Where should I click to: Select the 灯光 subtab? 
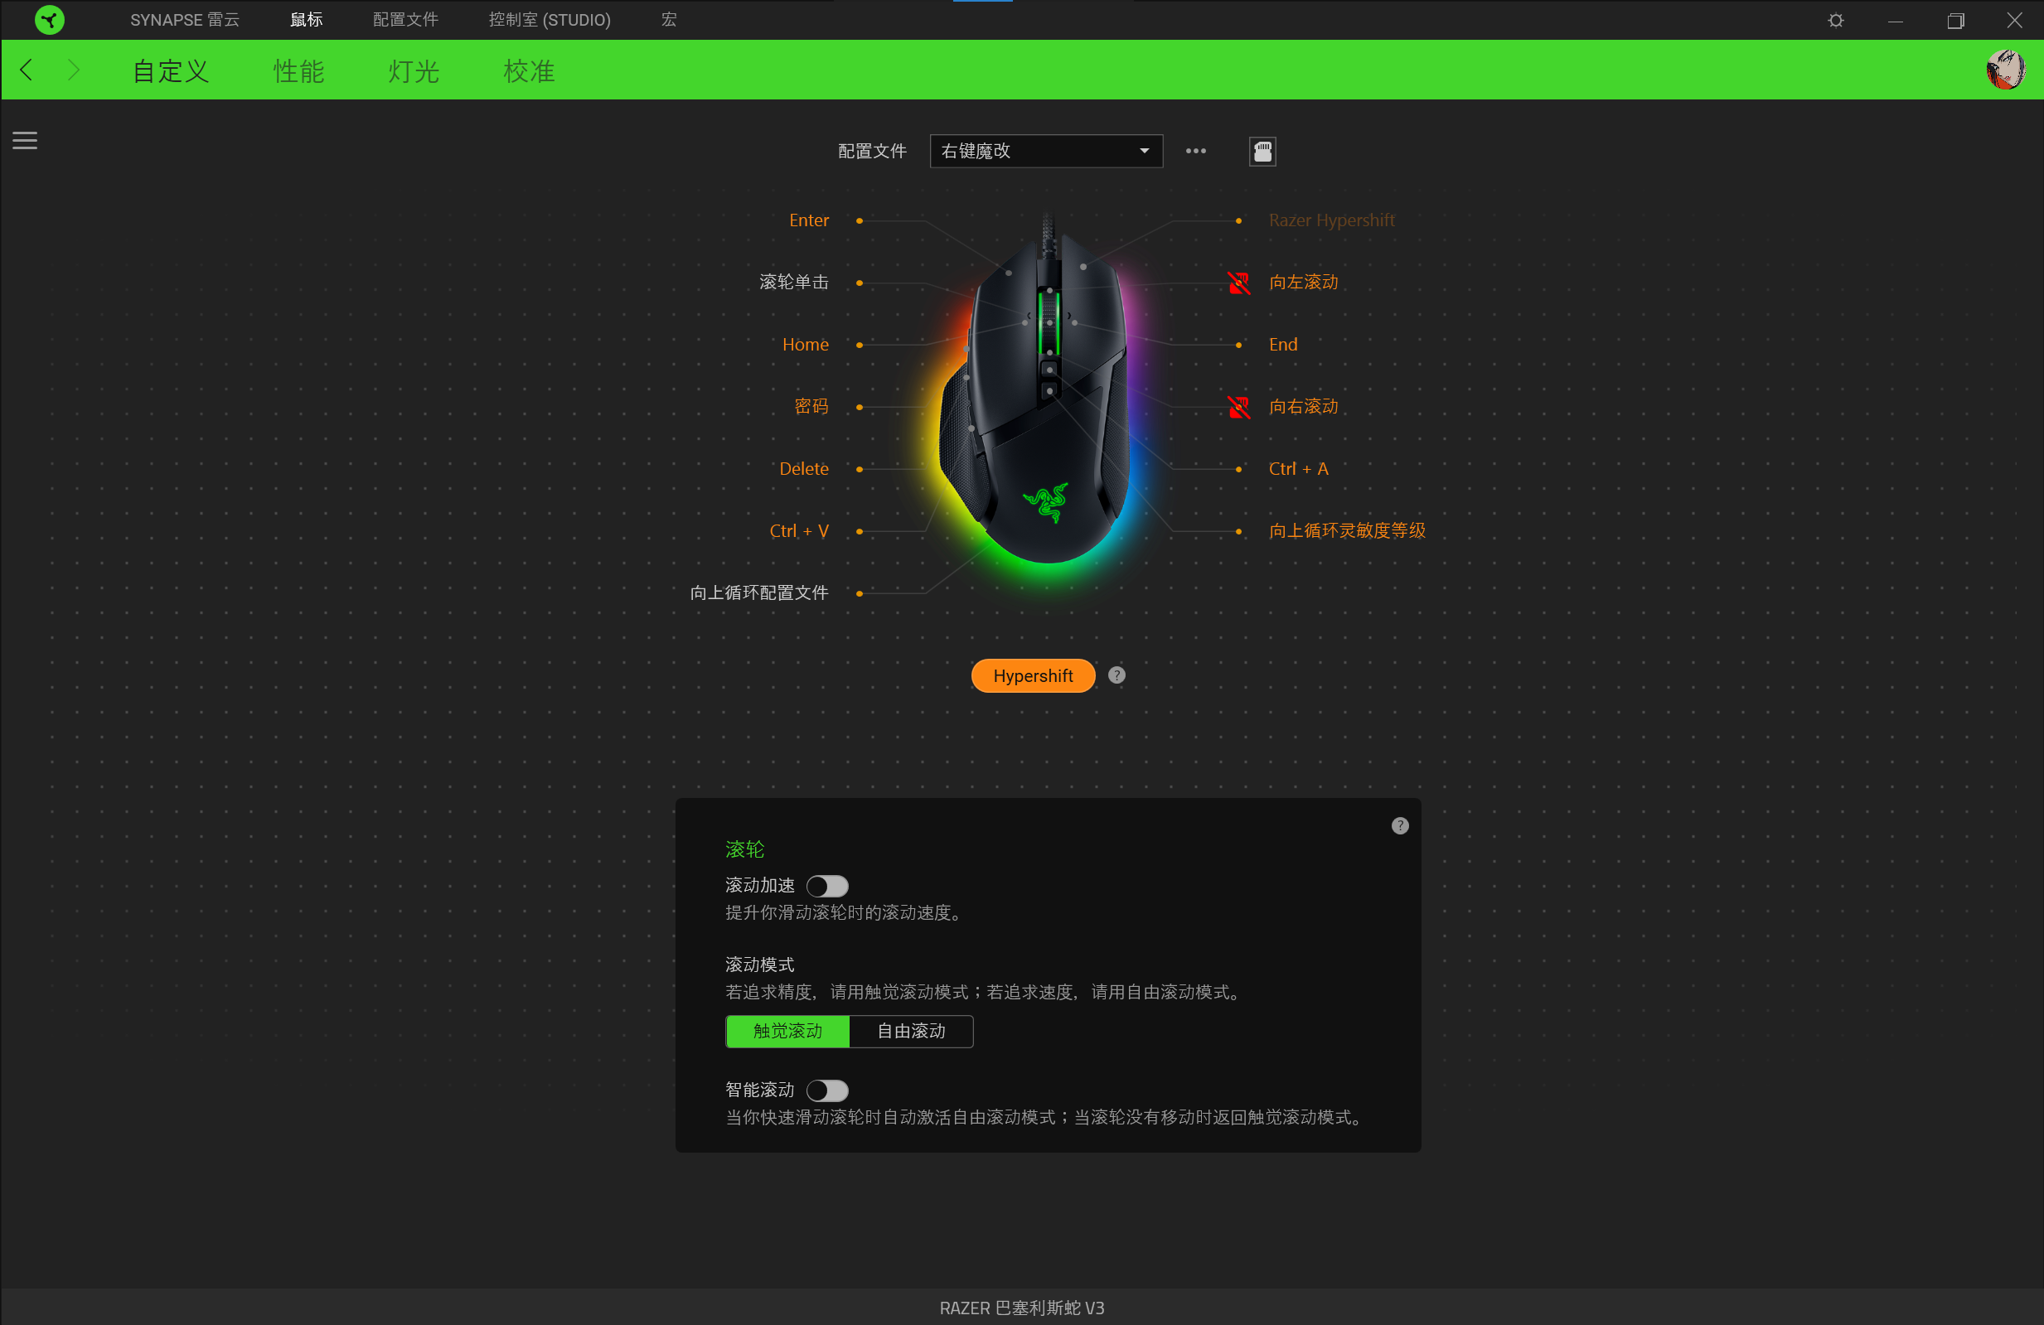click(413, 70)
